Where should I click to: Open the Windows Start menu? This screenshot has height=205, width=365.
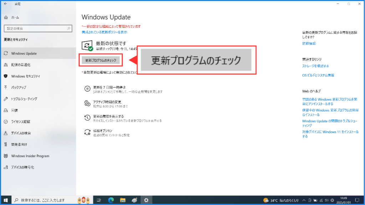(x=6, y=200)
